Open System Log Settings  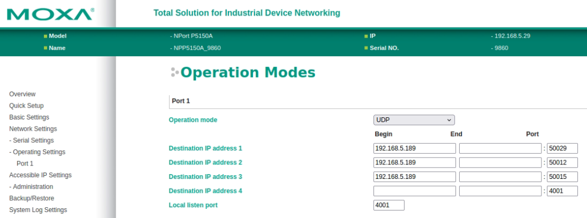[38, 210]
